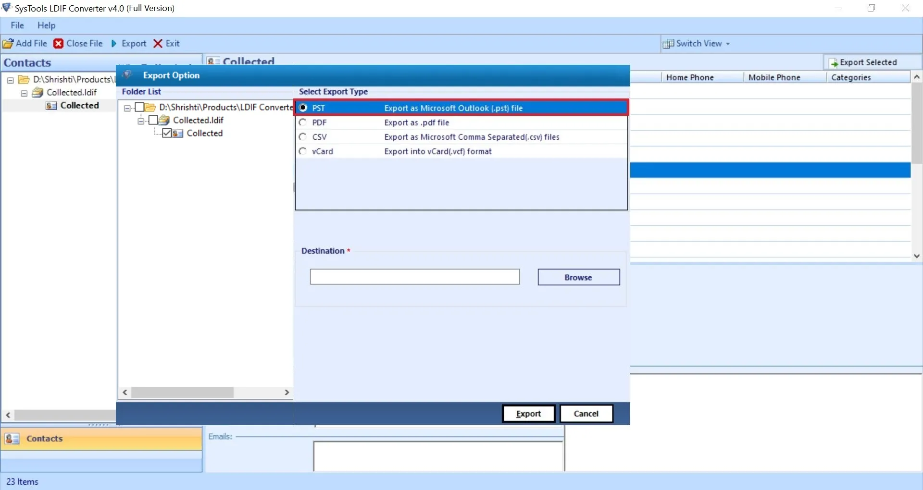Click contact icon next to Collected heading
This screenshot has width=923, height=490.
[213, 61]
